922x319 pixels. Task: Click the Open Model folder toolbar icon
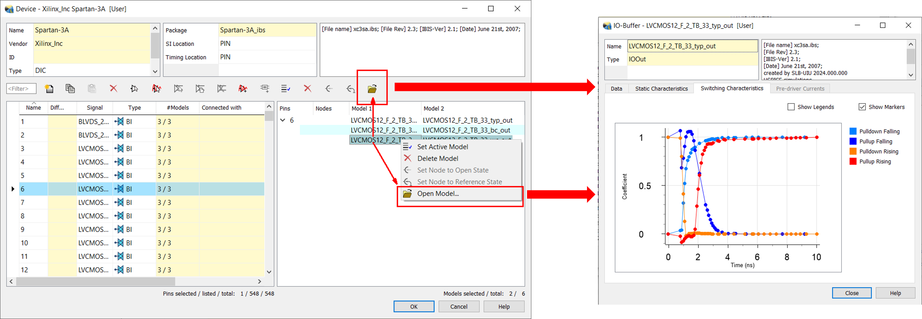(x=372, y=89)
